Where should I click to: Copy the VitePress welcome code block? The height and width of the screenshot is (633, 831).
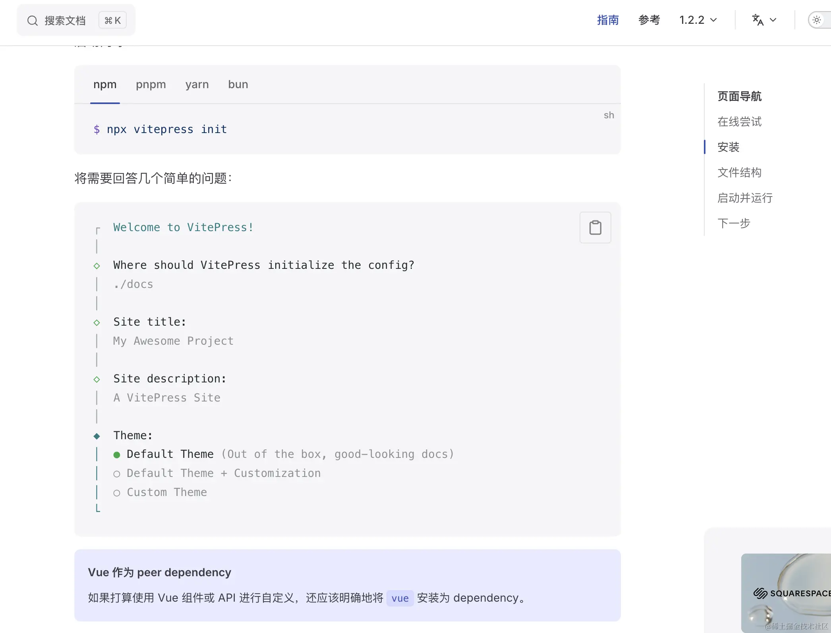click(x=595, y=228)
